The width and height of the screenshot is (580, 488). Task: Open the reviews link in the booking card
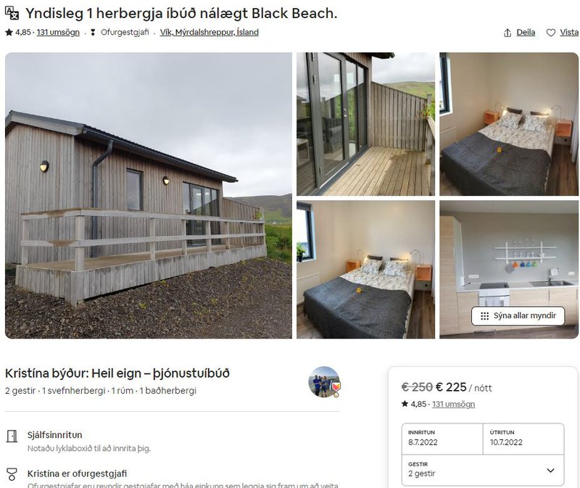pos(453,404)
